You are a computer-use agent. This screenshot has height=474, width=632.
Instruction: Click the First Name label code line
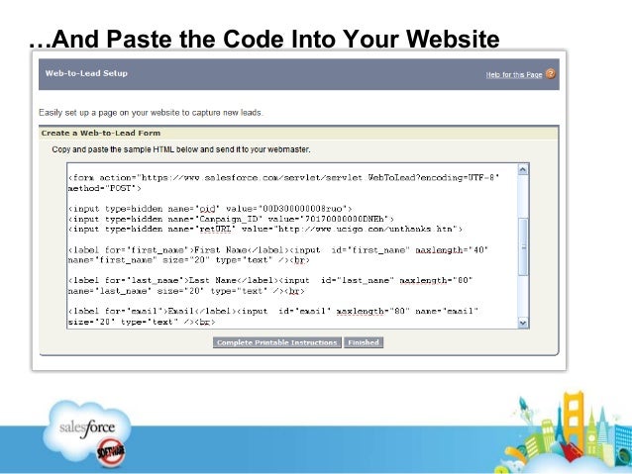pos(278,250)
